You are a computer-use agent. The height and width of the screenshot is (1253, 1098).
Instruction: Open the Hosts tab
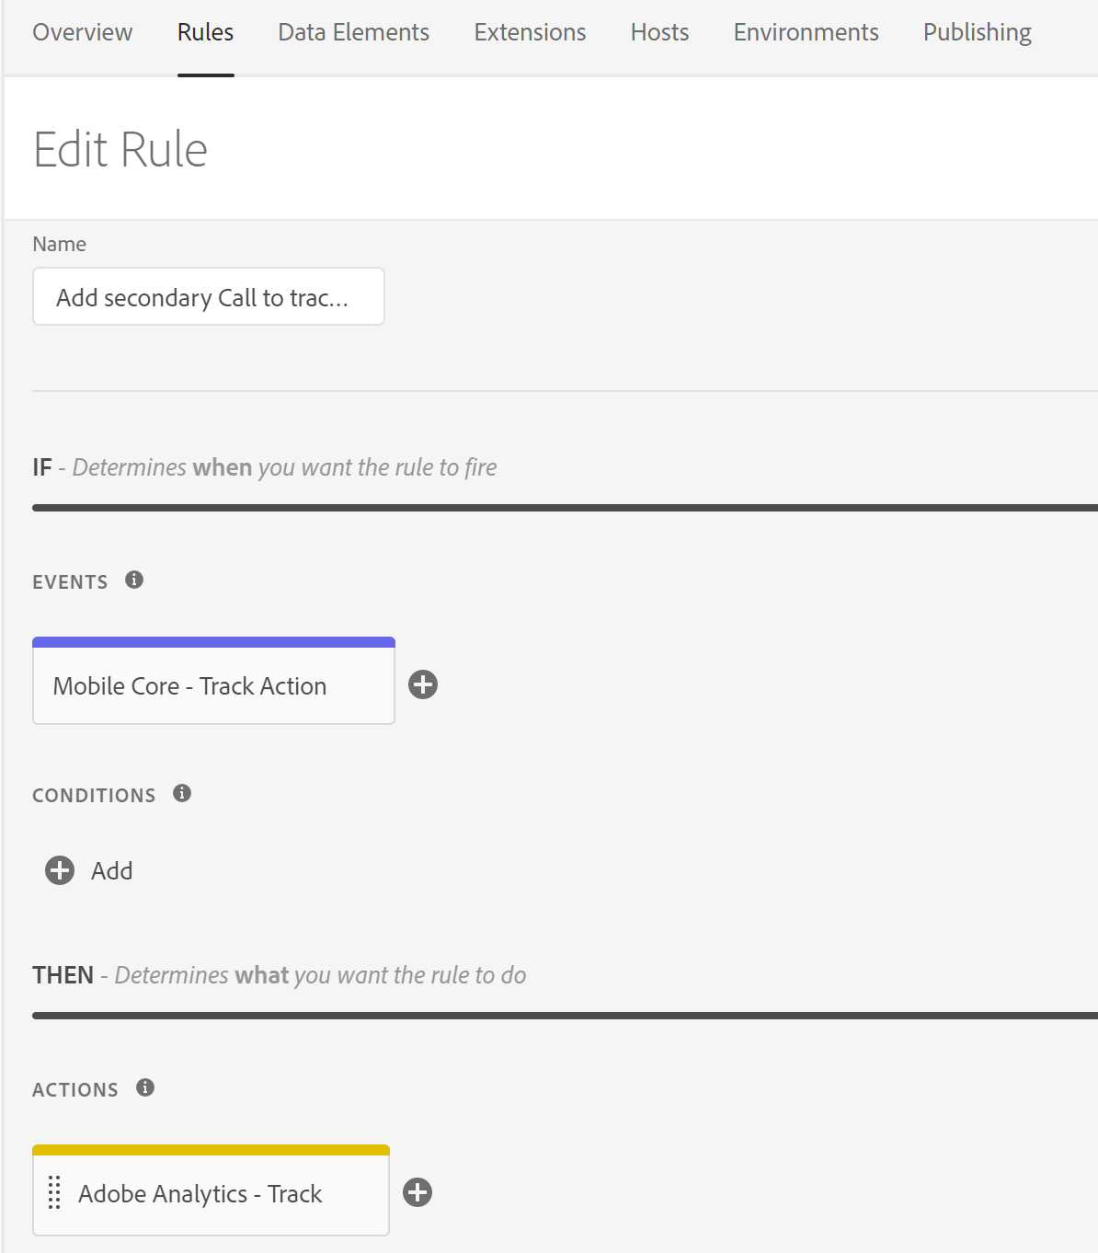659,32
